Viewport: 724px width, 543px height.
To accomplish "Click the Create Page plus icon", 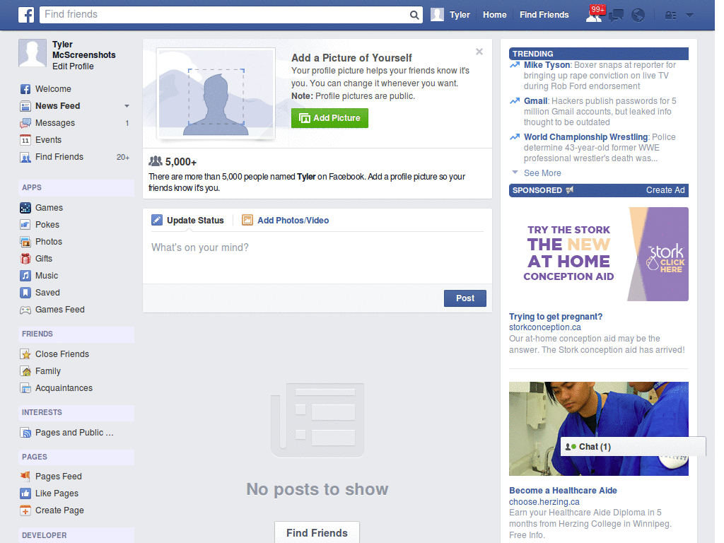I will (x=25, y=510).
